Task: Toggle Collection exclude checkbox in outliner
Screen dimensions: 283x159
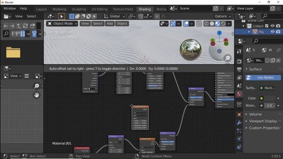Action: 267,26
